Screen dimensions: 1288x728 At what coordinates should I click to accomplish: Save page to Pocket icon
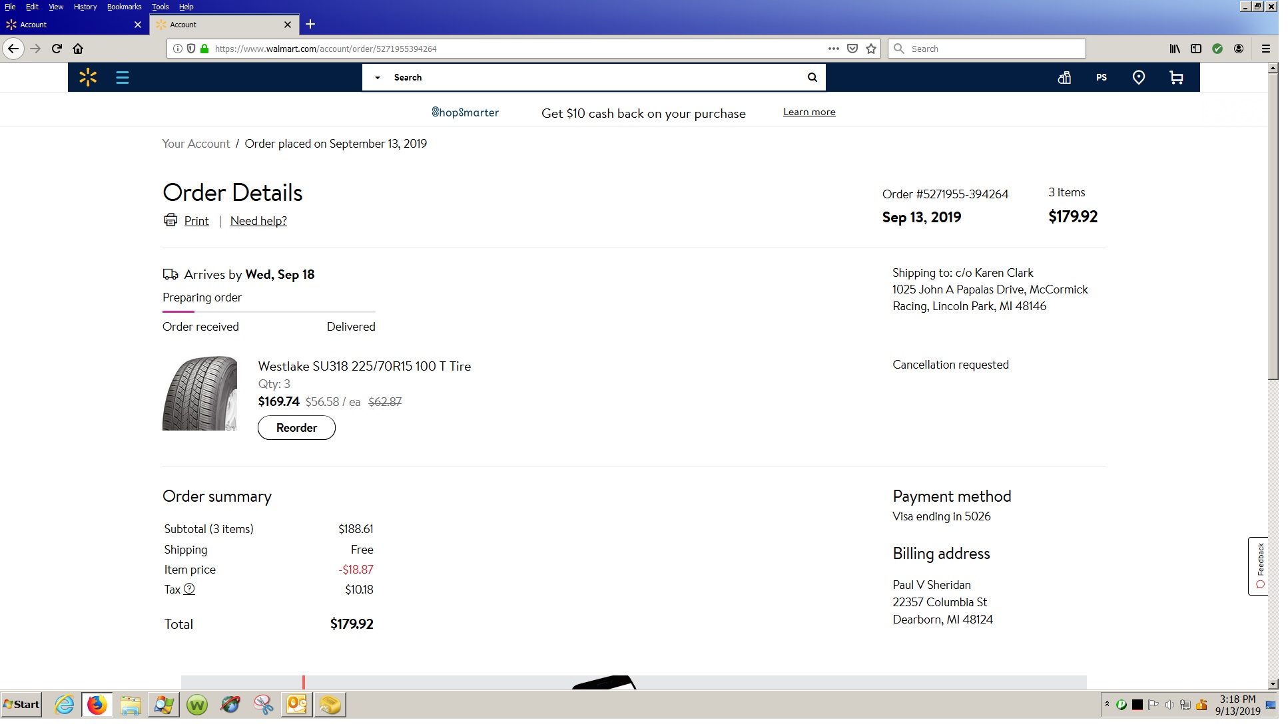(x=852, y=49)
